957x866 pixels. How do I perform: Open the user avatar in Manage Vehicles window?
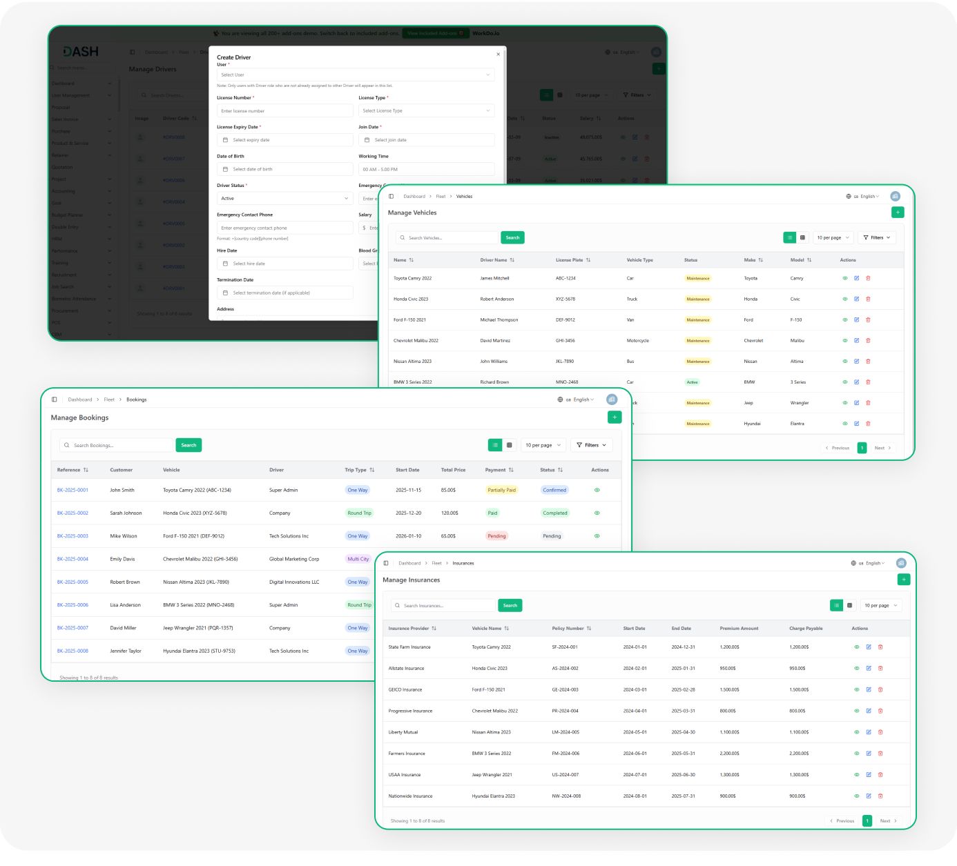coord(896,197)
